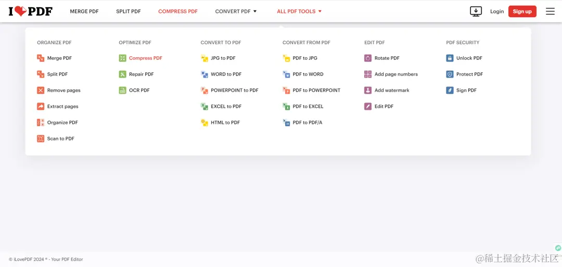This screenshot has width=562, height=267.
Task: Click the Remove pages icon
Action: 41,91
